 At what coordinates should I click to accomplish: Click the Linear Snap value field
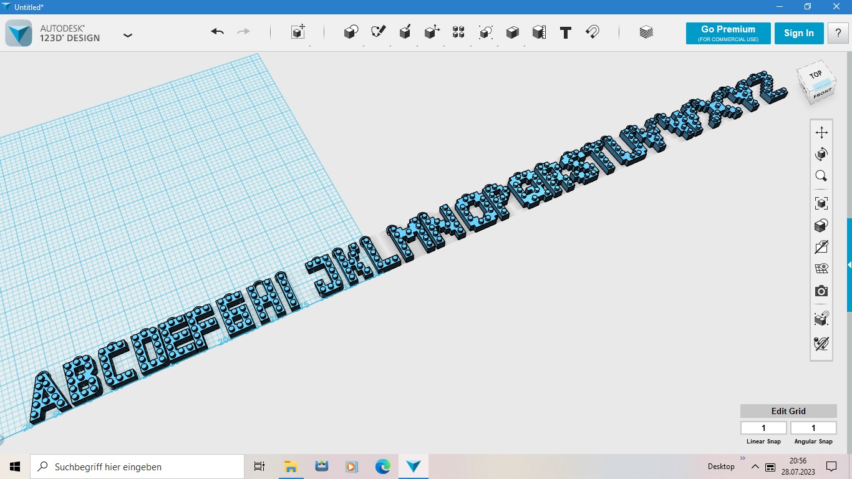pos(763,428)
